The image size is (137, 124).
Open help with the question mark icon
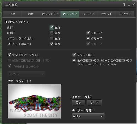124,4
